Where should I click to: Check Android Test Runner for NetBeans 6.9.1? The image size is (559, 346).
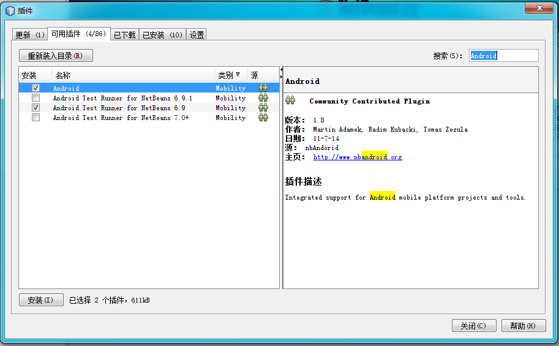36,98
